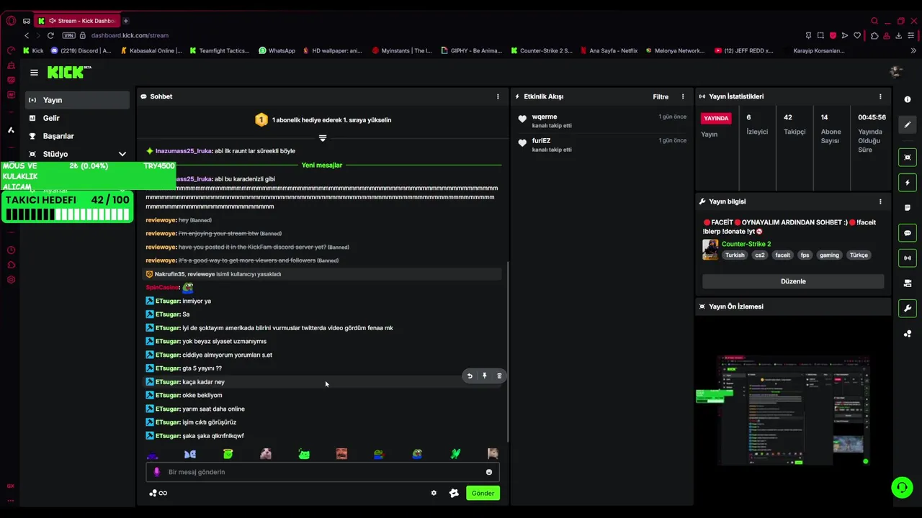Click the Yeni mesajlar divider

point(322,165)
